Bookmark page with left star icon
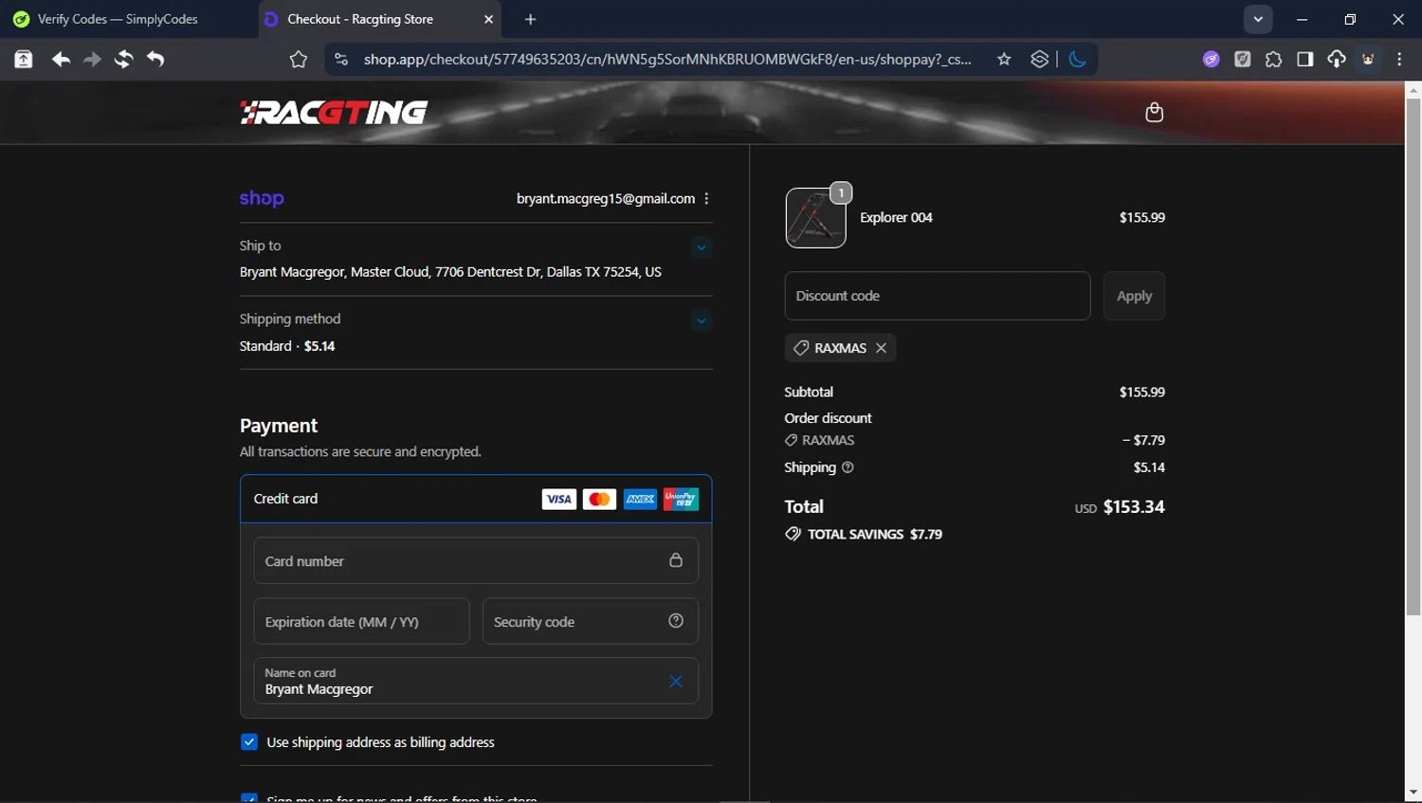The height and width of the screenshot is (803, 1422). (299, 60)
